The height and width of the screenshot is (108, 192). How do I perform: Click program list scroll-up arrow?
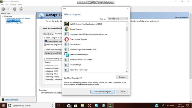[127, 23]
